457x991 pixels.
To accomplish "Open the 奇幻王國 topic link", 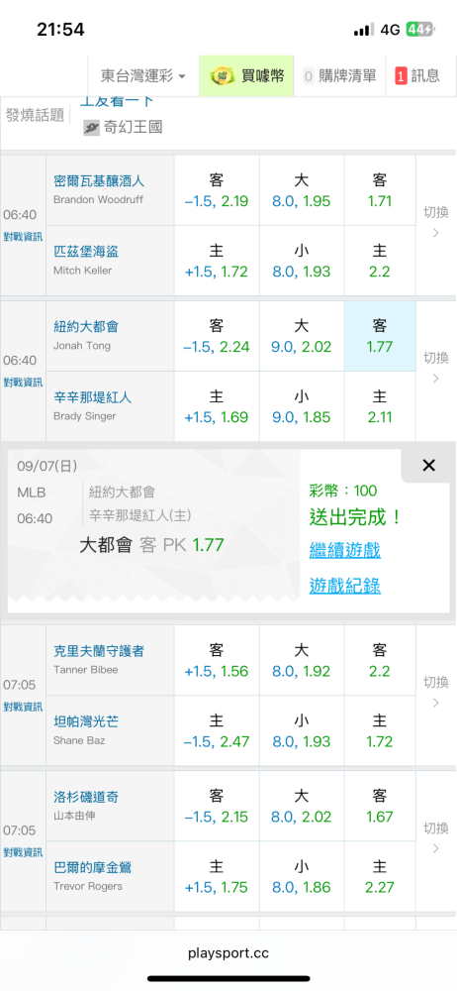I will 134,127.
